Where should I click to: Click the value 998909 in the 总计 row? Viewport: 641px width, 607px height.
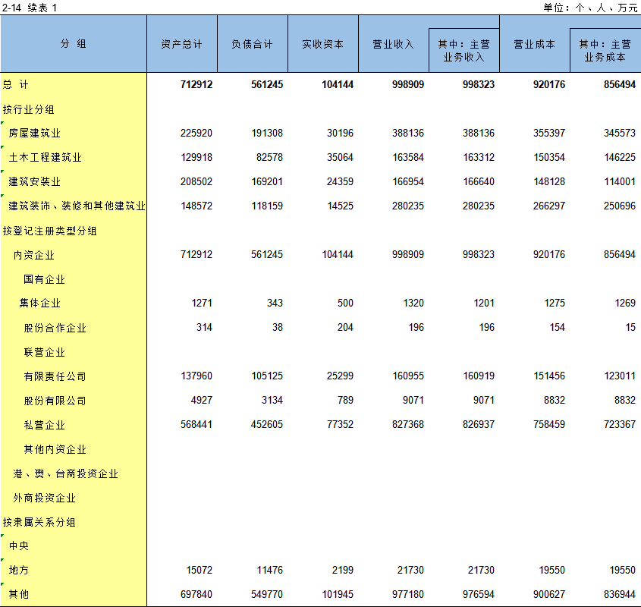[x=408, y=85]
